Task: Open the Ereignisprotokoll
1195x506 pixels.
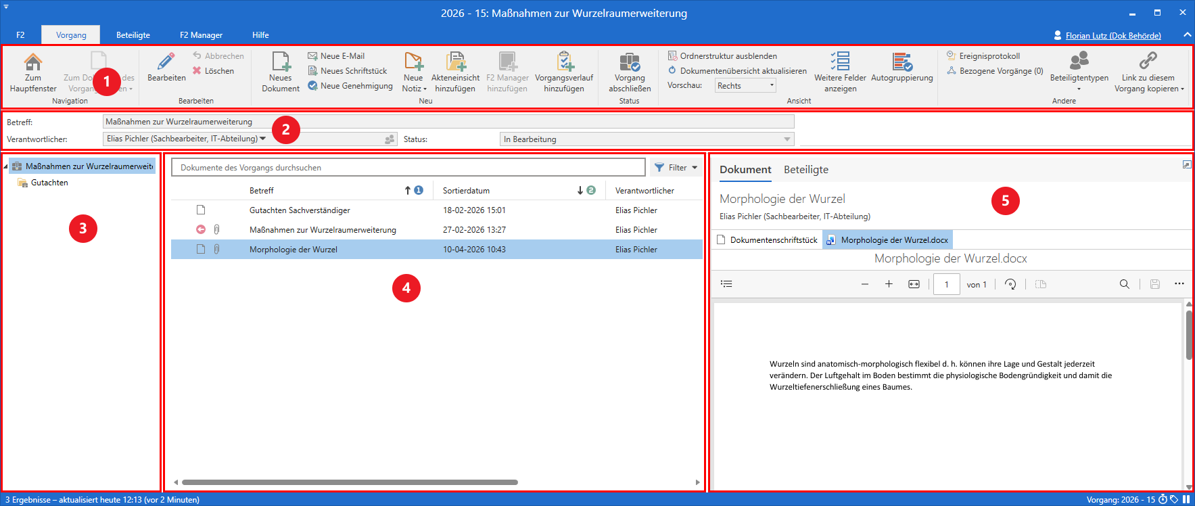Action: coord(983,56)
